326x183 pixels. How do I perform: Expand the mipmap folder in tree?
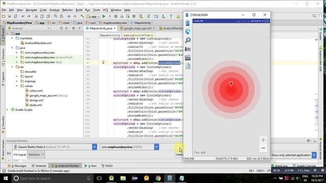[x=17, y=81]
